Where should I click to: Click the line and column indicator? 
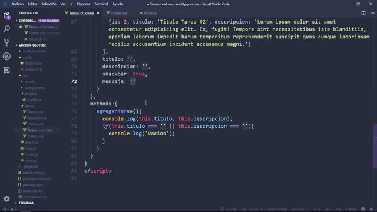pyautogui.click(x=264, y=209)
